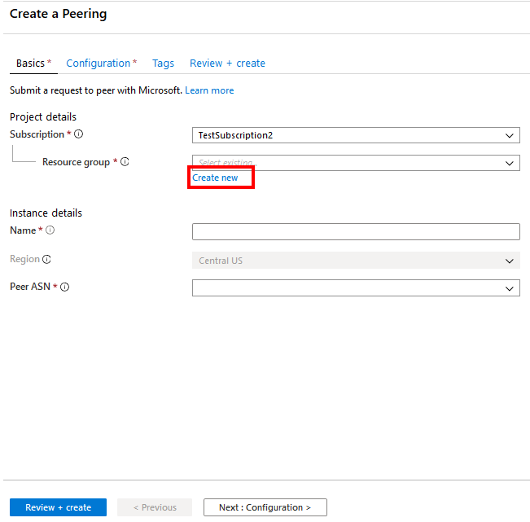Click the Project details section heading
This screenshot has width=530, height=522.
[43, 117]
